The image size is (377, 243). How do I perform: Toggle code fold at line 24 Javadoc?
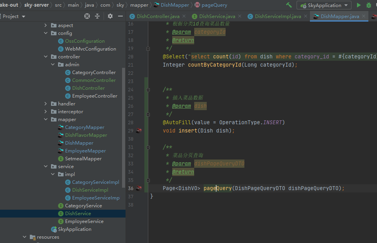coord(148,89)
